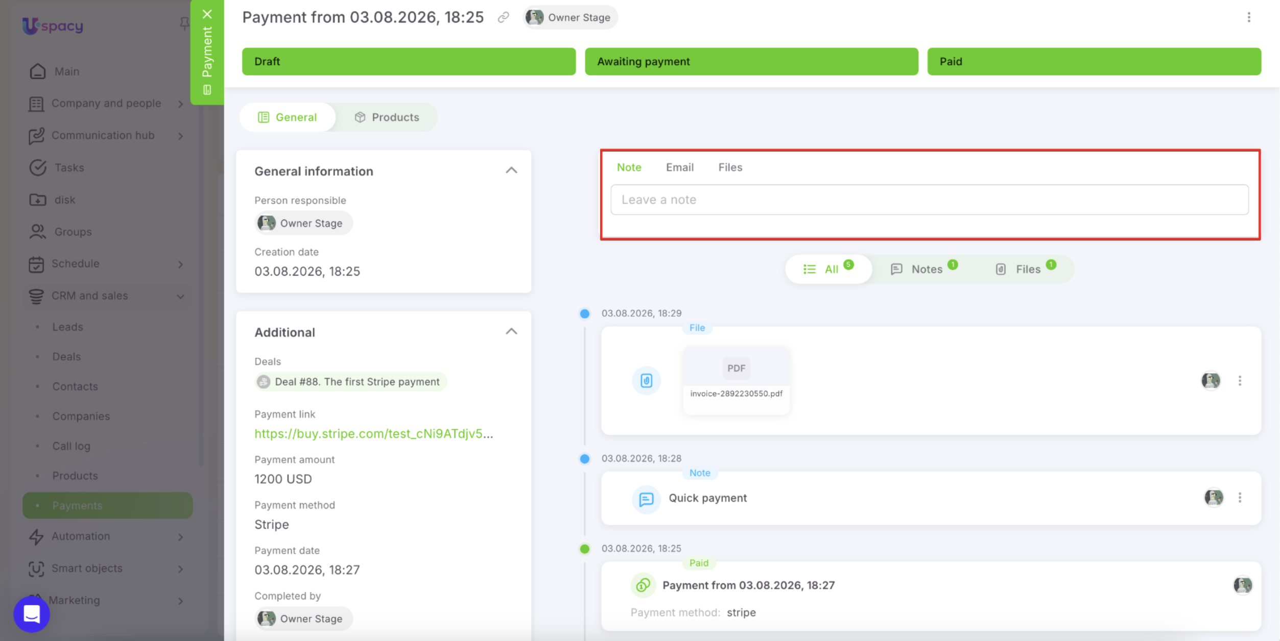Image resolution: width=1280 pixels, height=641 pixels.
Task: Open disk in the sidebar
Action: (x=65, y=200)
